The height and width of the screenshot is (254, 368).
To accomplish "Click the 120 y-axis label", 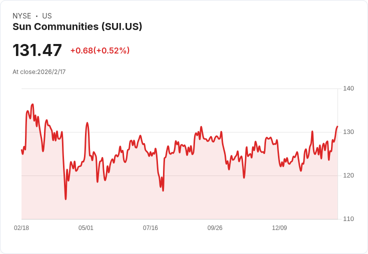I will coord(348,175).
